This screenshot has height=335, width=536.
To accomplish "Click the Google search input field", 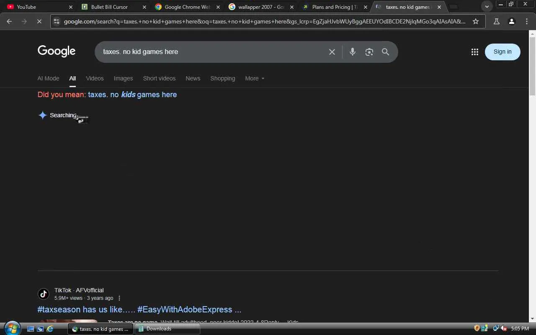I will click(213, 52).
